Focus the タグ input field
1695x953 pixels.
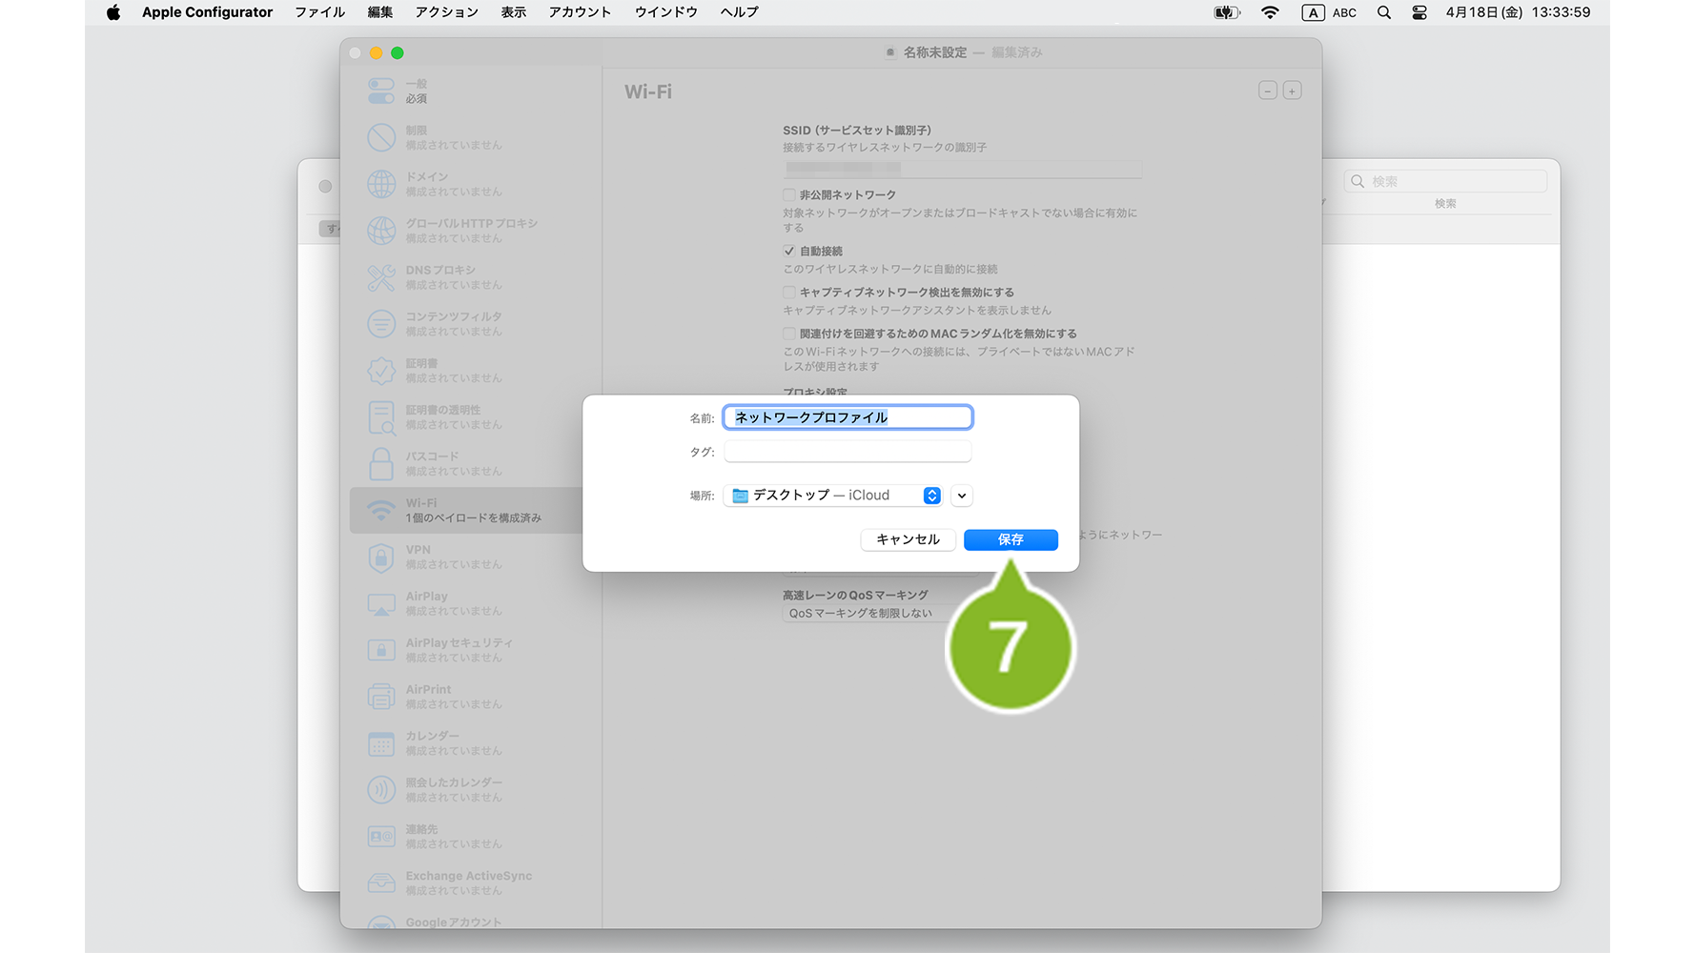(847, 452)
